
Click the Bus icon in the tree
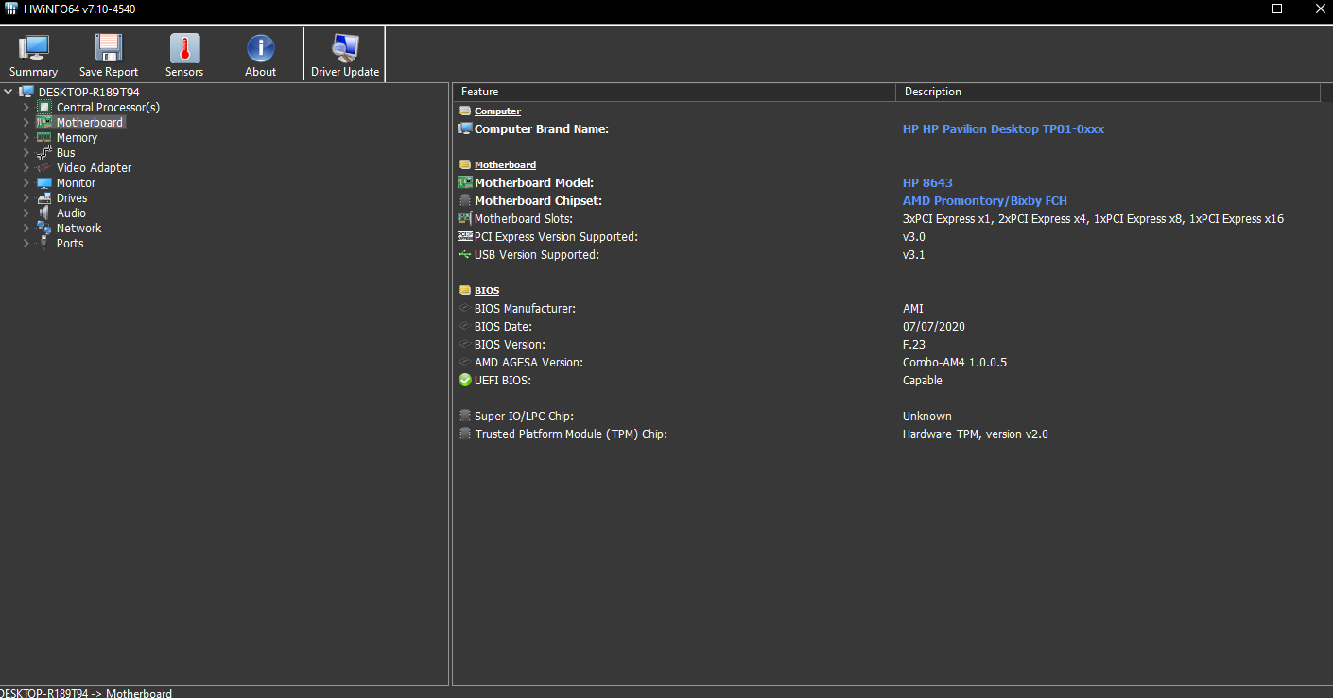pos(44,152)
